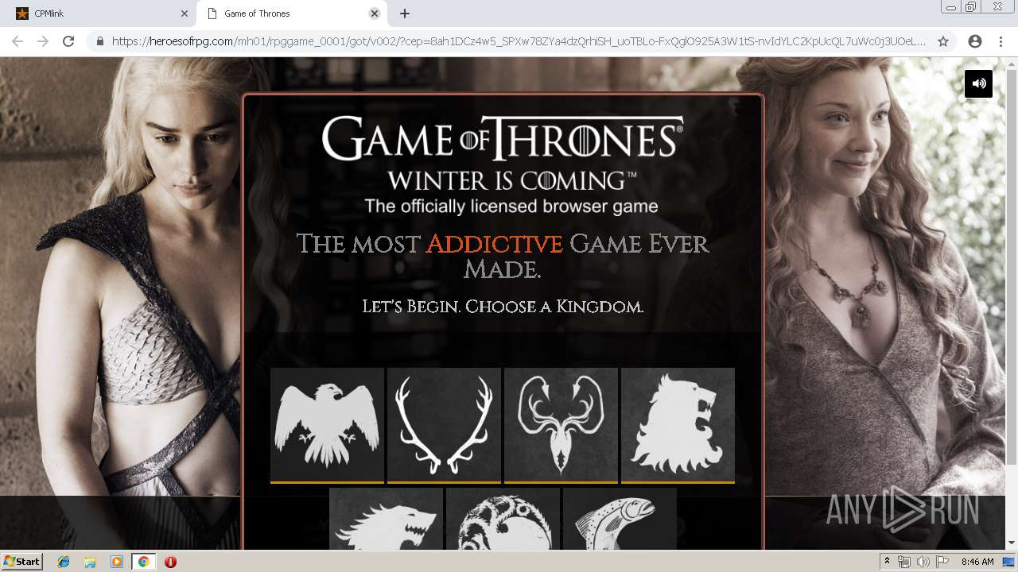Launch Internet Explorer from taskbar
Viewport: 1018px width, 572px height.
pos(64,562)
